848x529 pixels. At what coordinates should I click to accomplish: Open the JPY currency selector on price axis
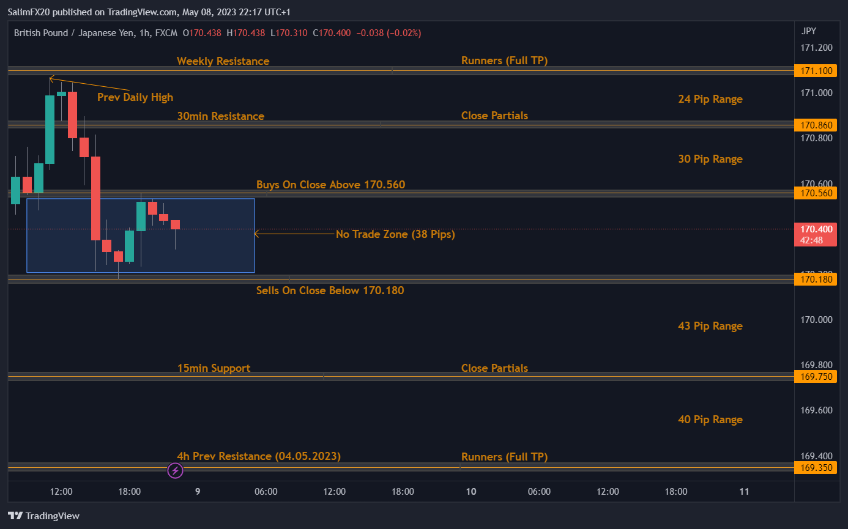(x=808, y=31)
